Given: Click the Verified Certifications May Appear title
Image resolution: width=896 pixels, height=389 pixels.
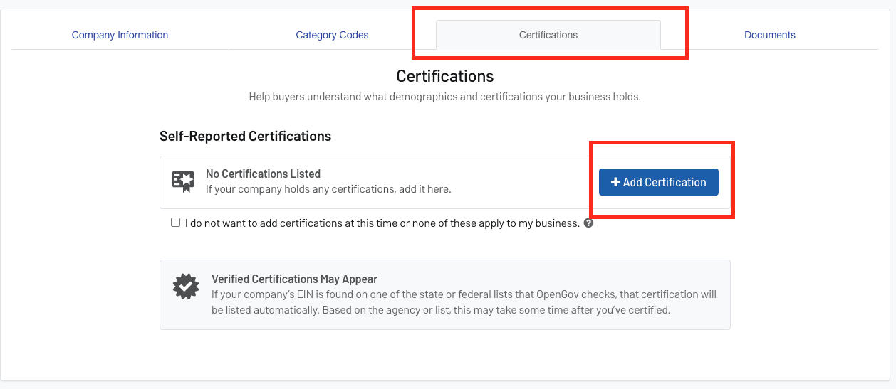Looking at the screenshot, I should point(294,279).
